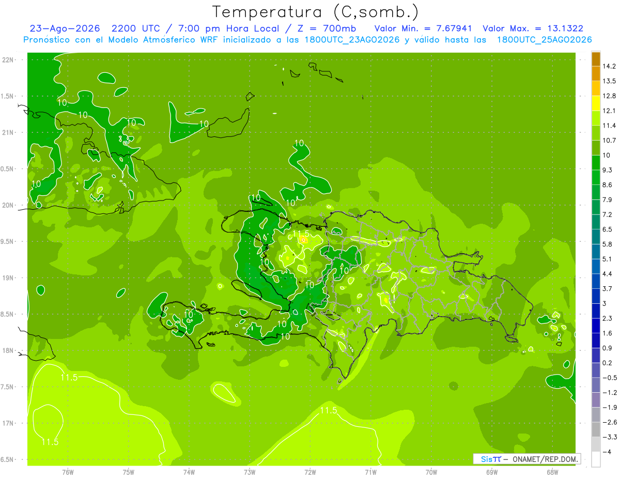
Task: Click 'Valor Min. = 7.67941' text
Action: pos(423,28)
